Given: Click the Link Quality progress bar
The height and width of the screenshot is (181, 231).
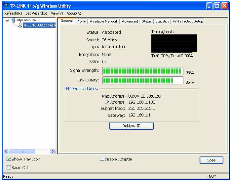Looking at the screenshot, I should [x=143, y=80].
